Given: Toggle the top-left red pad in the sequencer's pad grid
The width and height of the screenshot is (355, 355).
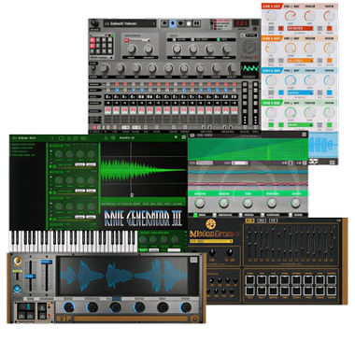Looking at the screenshot, I should pyautogui.click(x=92, y=40).
